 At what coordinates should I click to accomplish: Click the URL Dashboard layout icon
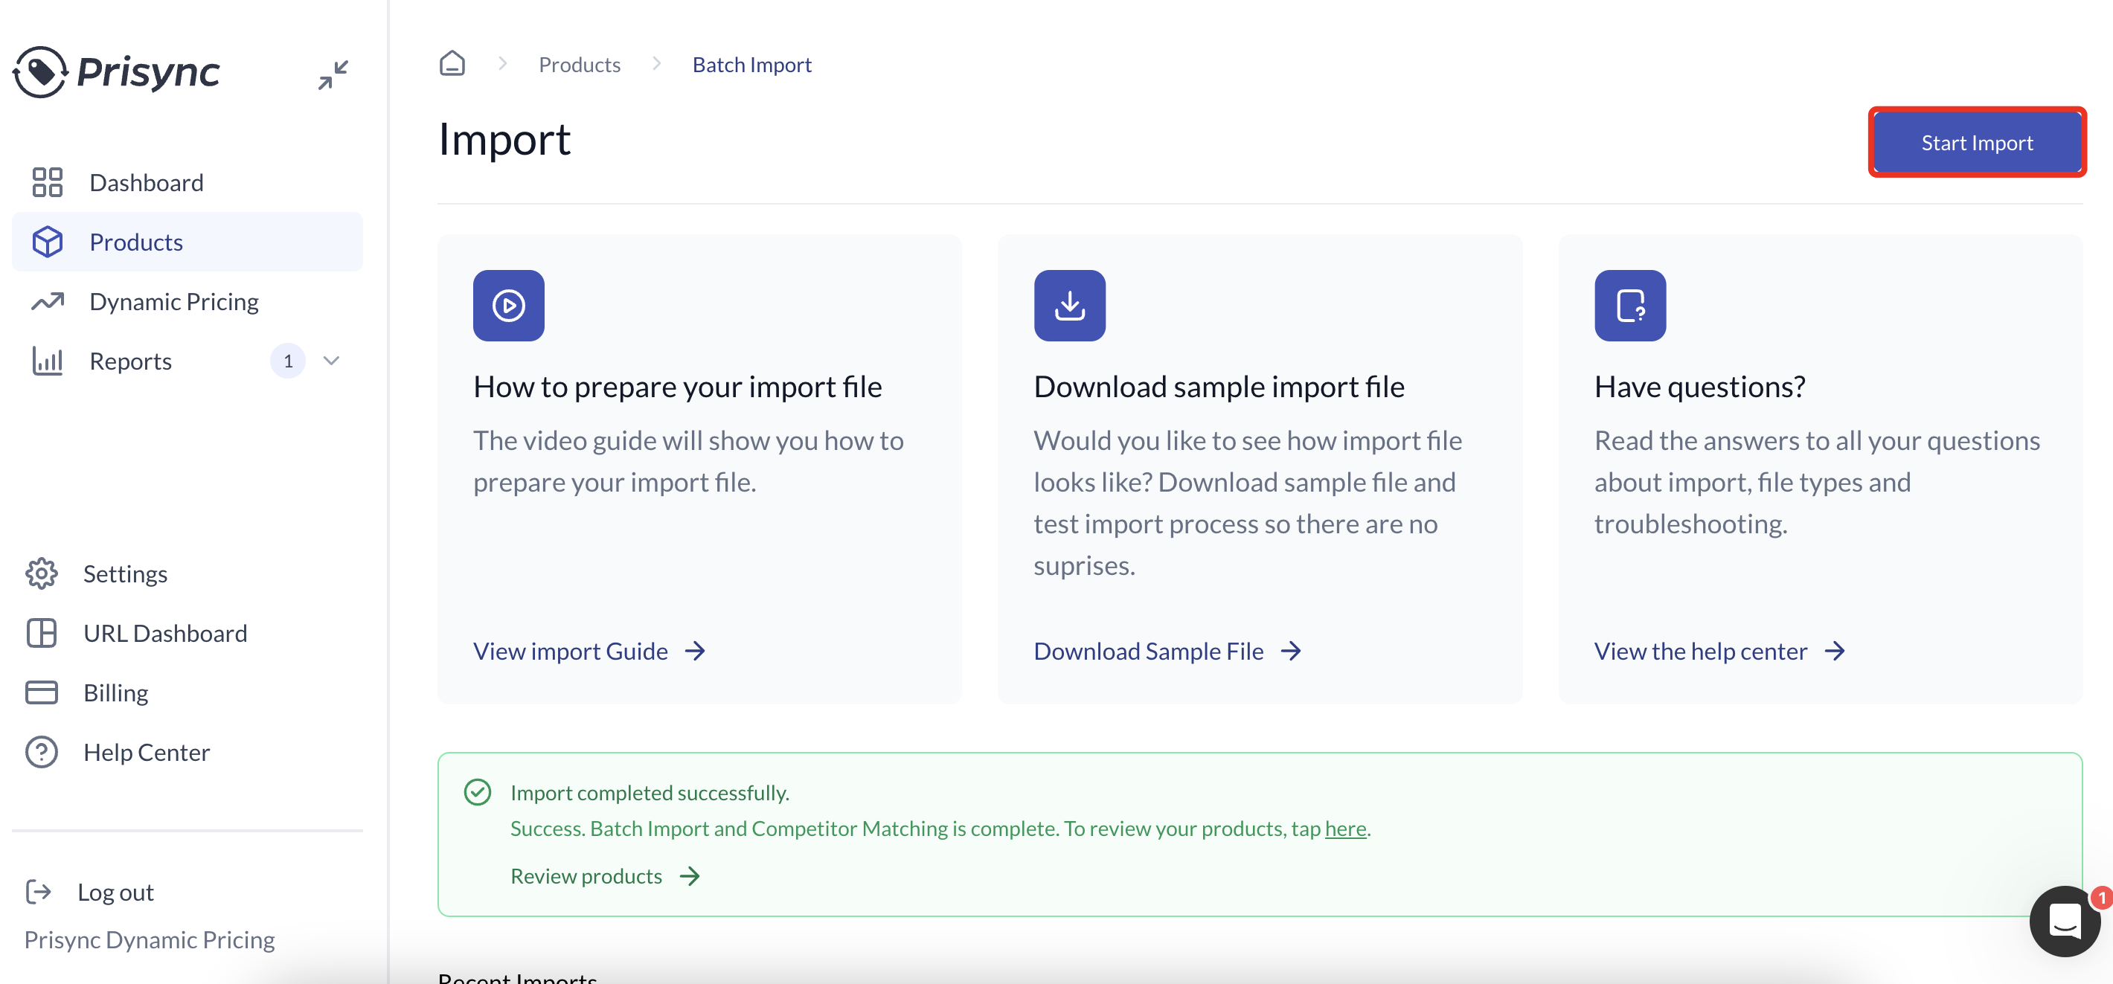(x=41, y=633)
